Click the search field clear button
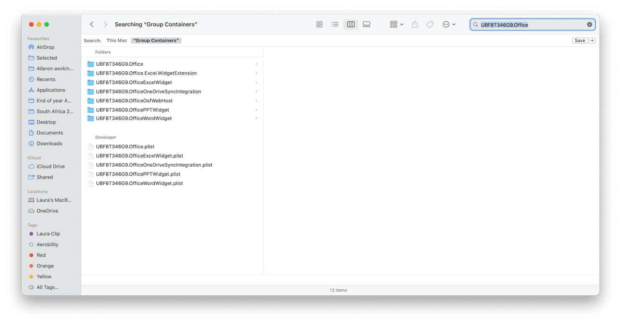The width and height of the screenshot is (621, 324). click(x=589, y=24)
